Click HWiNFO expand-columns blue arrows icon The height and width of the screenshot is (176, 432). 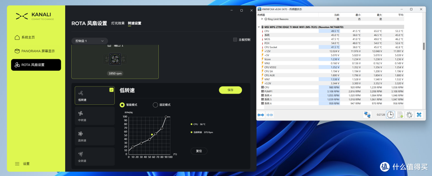(261, 115)
